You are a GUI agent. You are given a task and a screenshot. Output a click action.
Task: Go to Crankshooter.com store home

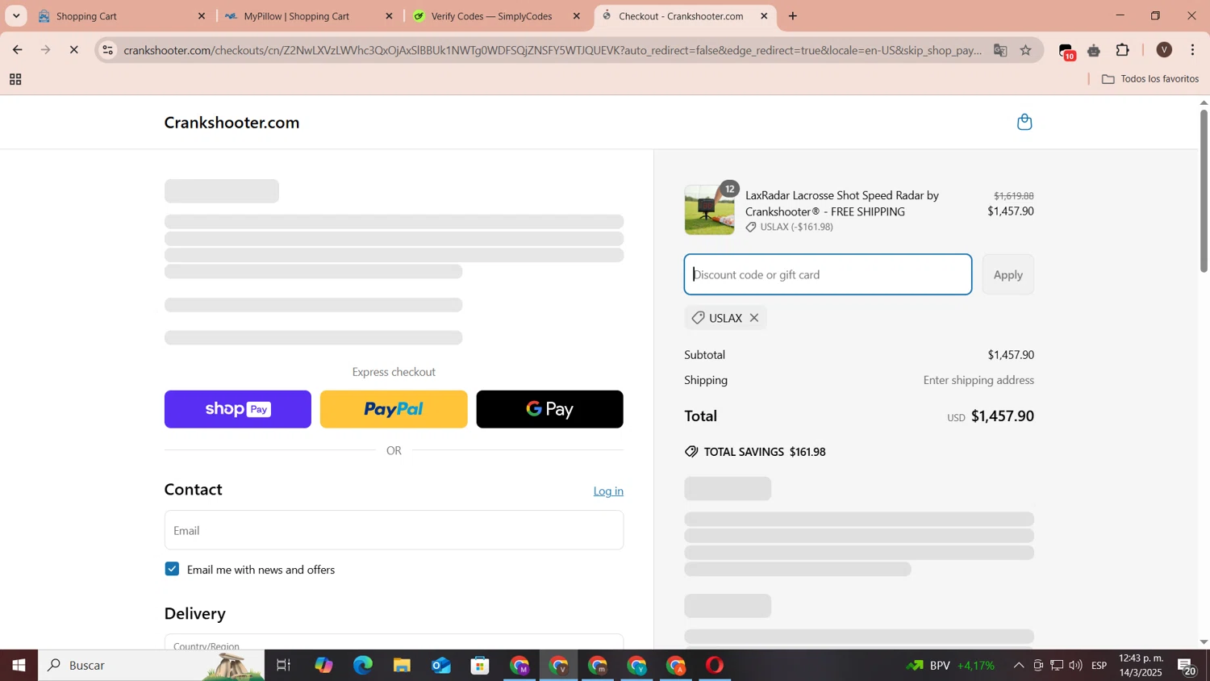click(x=232, y=123)
